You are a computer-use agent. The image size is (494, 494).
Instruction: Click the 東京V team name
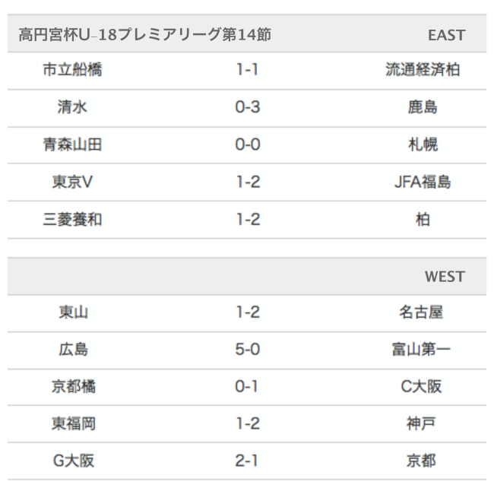pos(73,182)
